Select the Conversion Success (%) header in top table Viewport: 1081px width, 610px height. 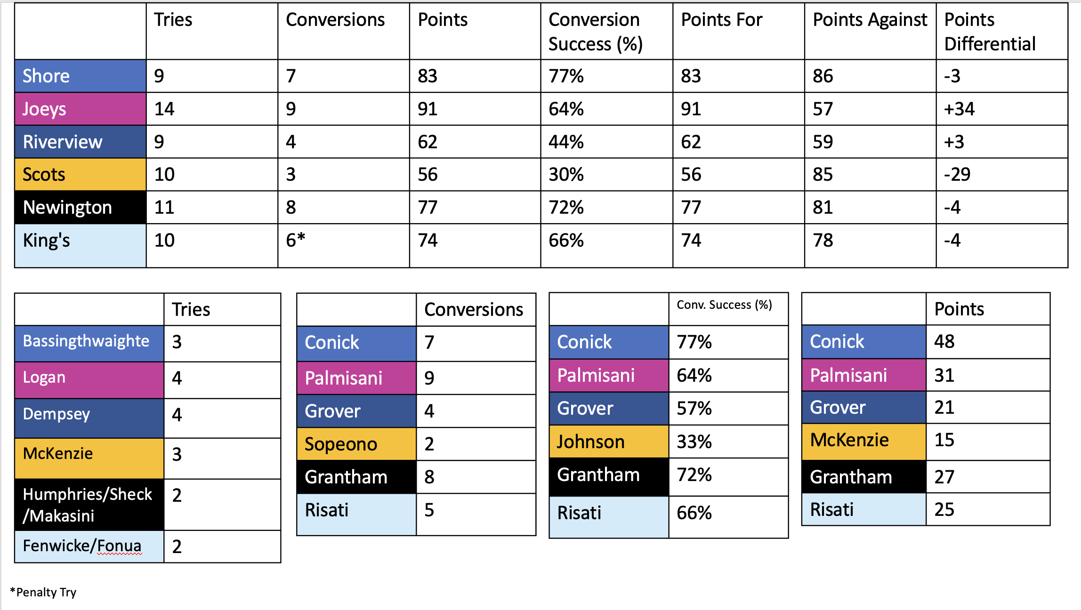(606, 32)
